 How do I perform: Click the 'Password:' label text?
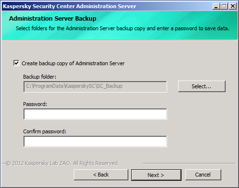[35, 104]
